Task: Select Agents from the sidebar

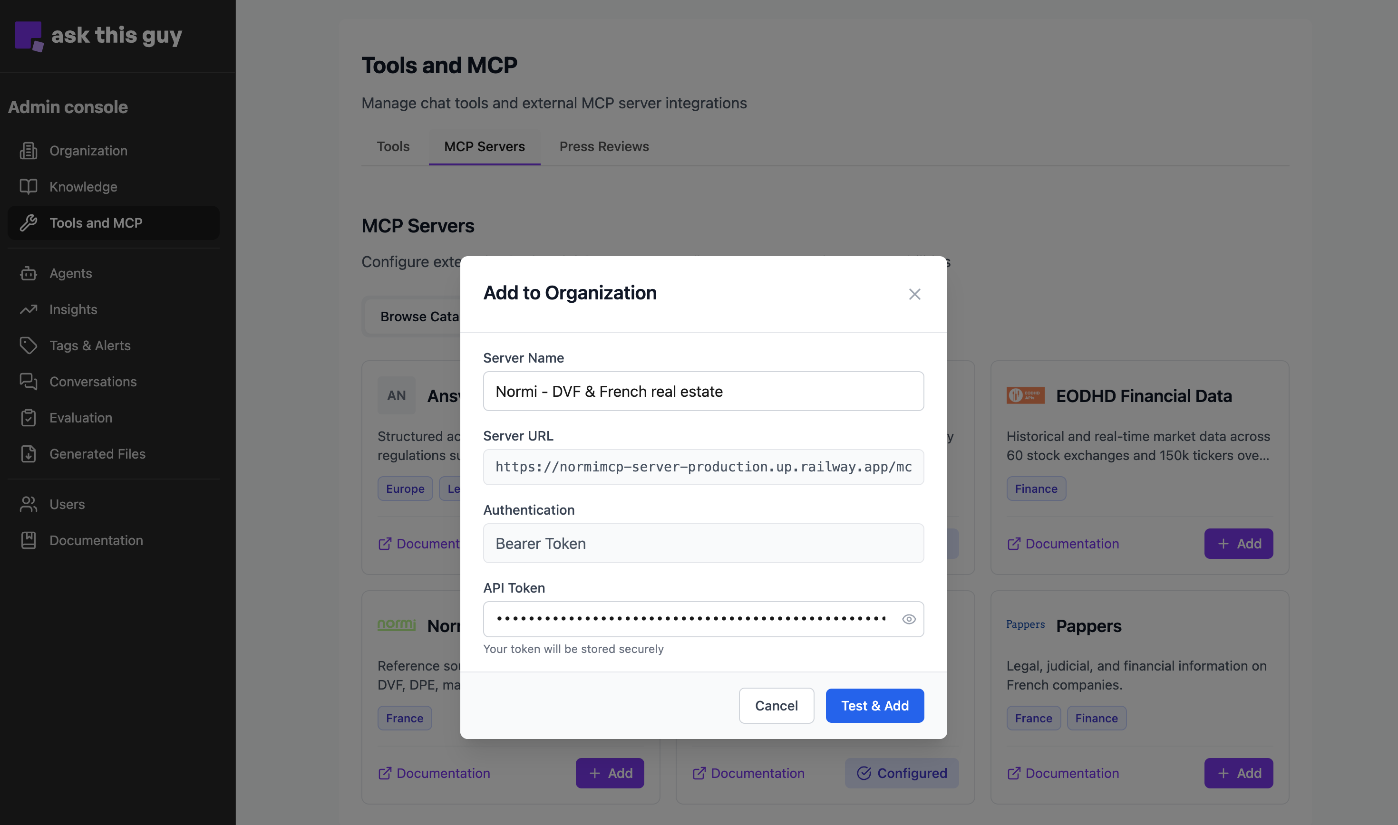Action: click(71, 273)
